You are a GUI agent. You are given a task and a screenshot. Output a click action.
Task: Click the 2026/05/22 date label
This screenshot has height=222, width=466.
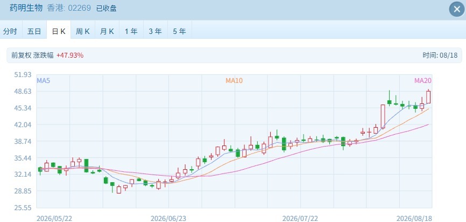pos(54,218)
